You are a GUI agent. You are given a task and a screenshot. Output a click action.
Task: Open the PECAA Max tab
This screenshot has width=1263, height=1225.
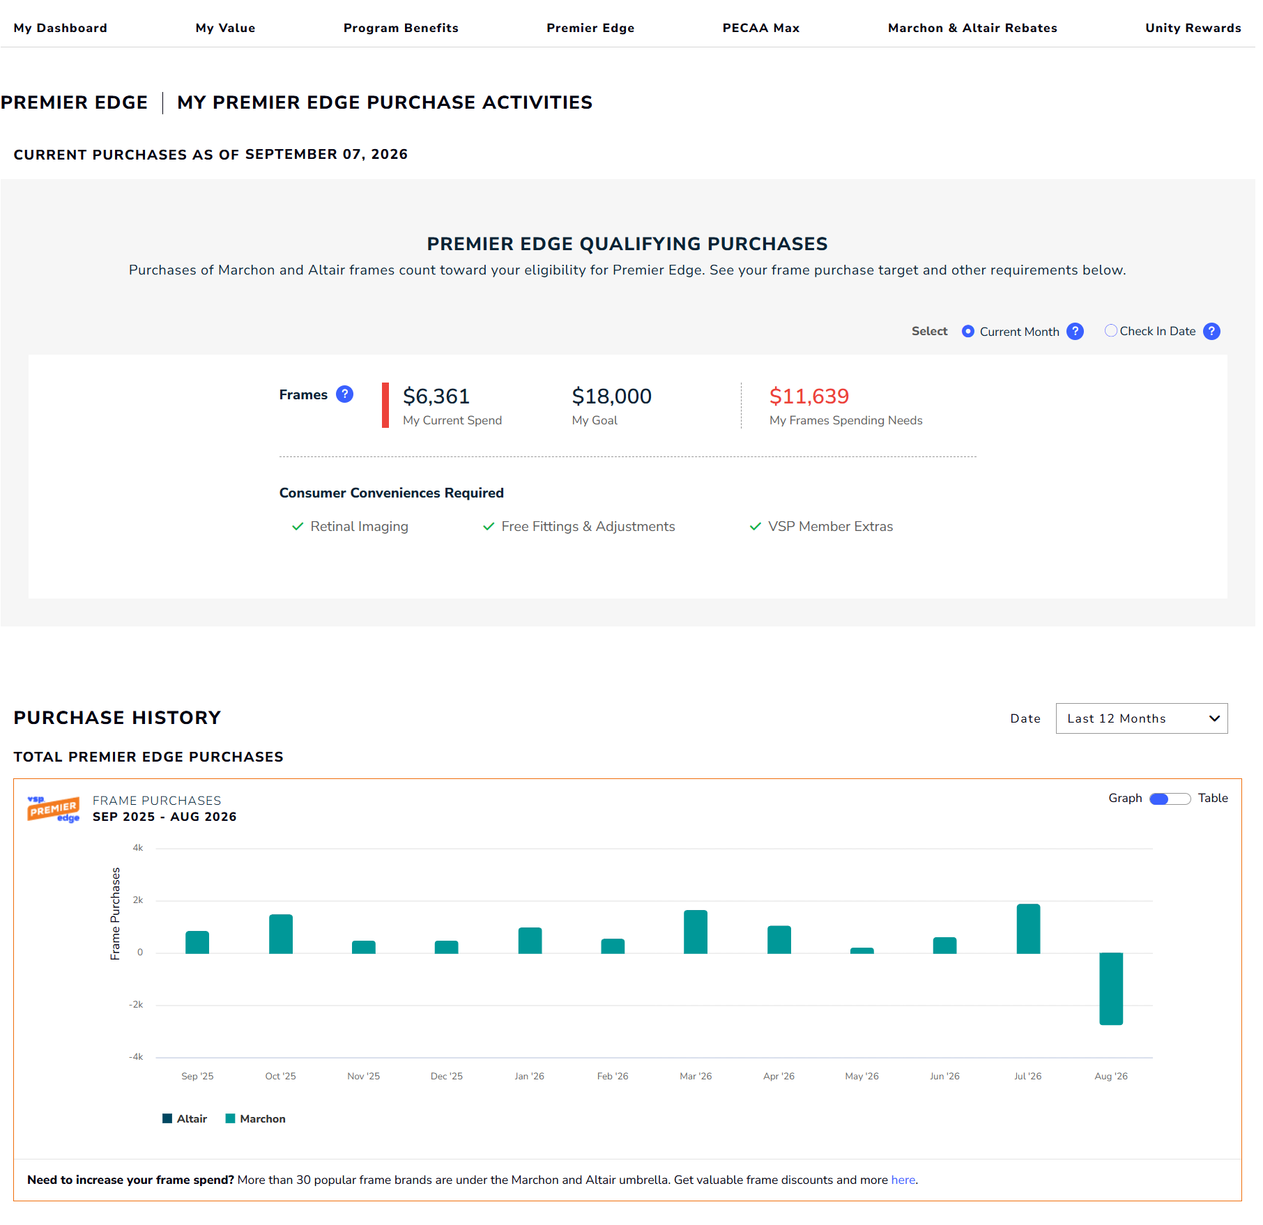tap(761, 28)
